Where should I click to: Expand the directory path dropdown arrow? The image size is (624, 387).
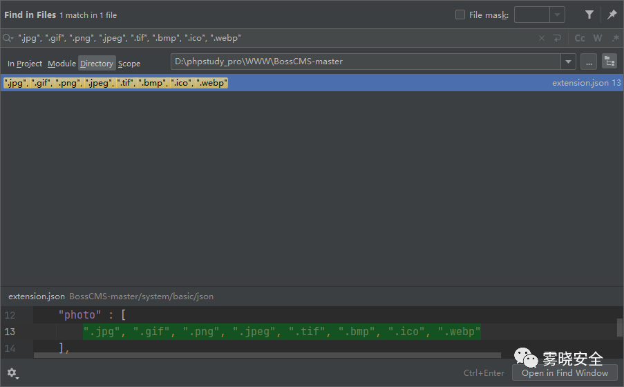568,62
